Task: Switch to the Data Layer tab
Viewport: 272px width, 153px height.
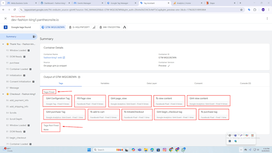Action: coord(152,83)
